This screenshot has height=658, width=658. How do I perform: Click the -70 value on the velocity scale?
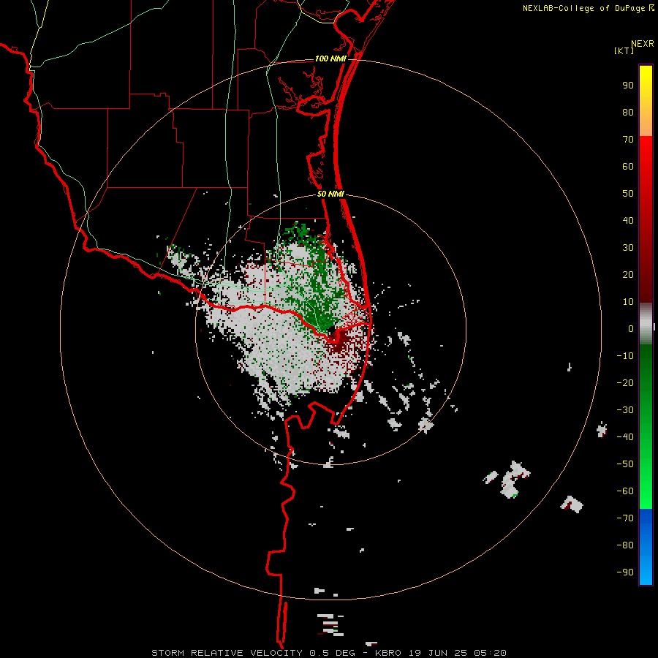(625, 518)
